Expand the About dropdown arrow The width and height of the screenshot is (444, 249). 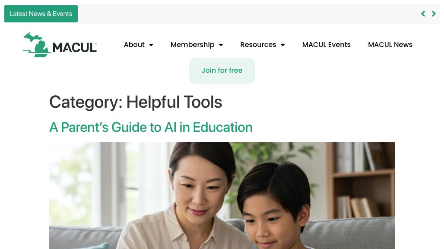pos(151,45)
